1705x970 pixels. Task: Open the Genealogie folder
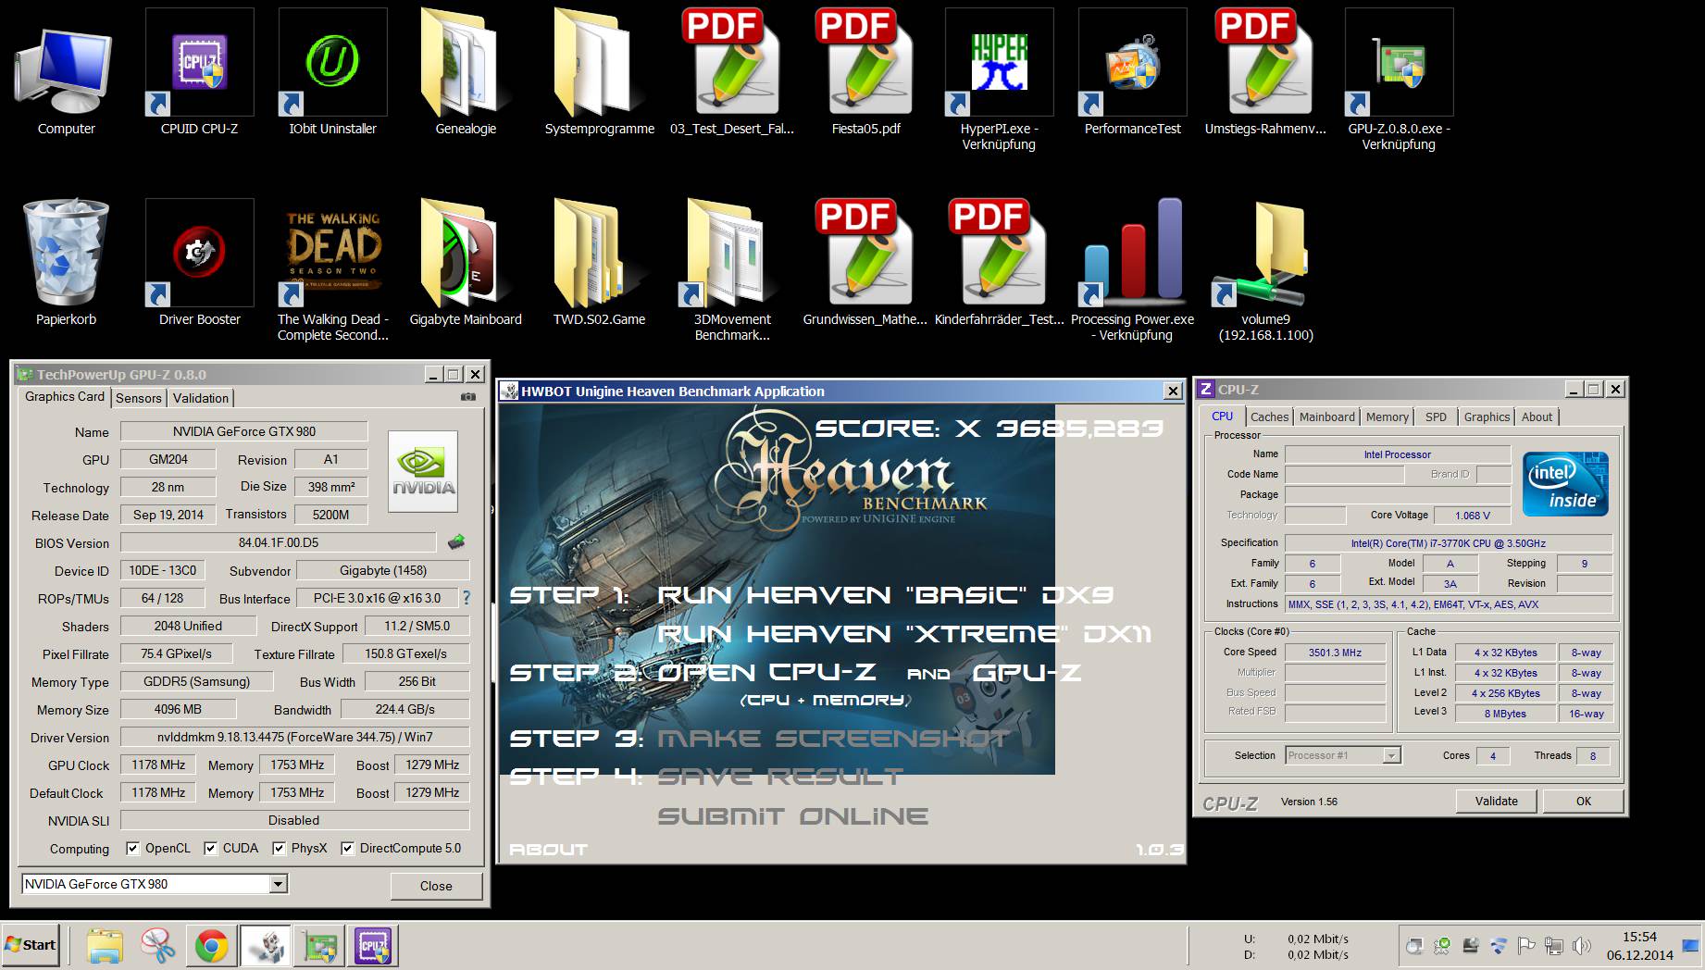pyautogui.click(x=466, y=72)
